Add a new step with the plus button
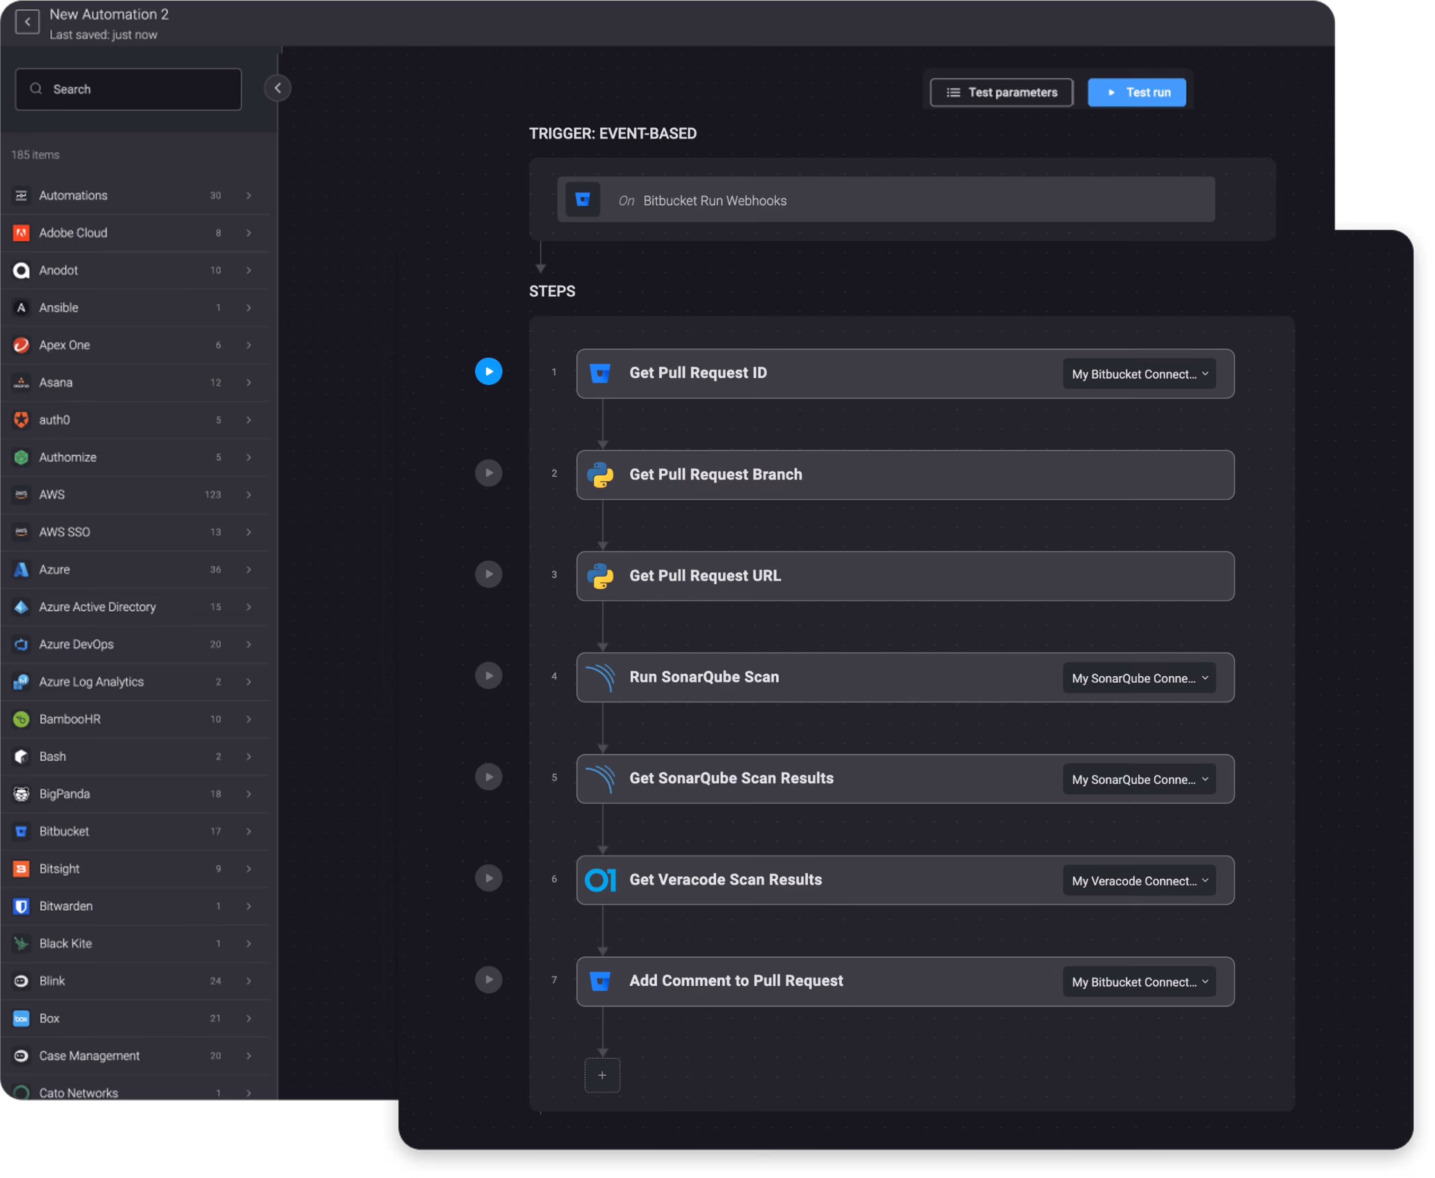The height and width of the screenshot is (1178, 1435). [x=602, y=1075]
